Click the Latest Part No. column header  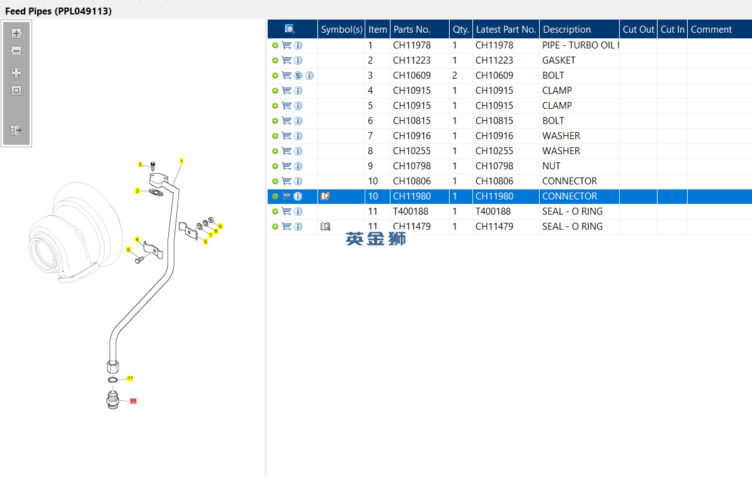click(506, 29)
